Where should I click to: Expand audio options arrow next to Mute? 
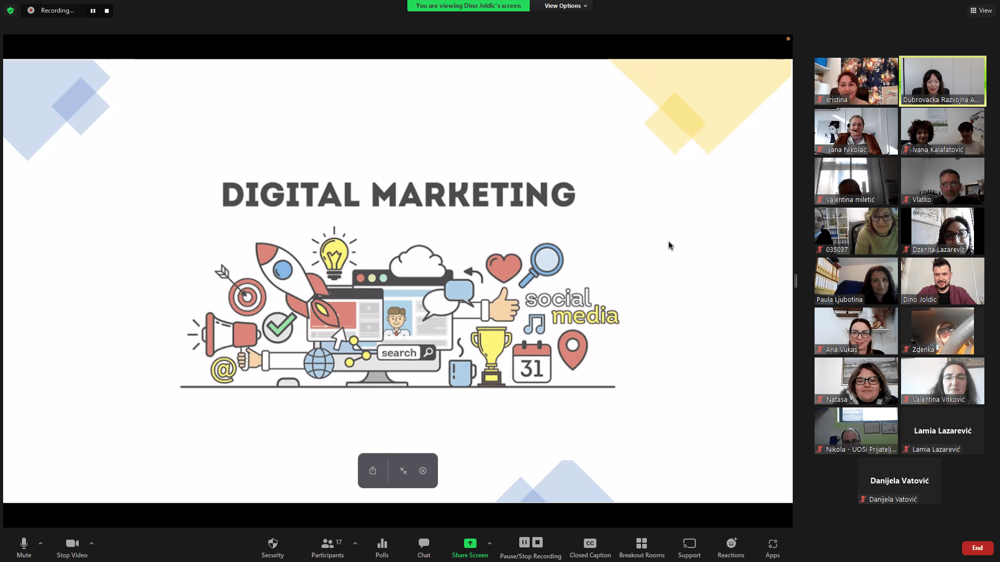[x=41, y=543]
